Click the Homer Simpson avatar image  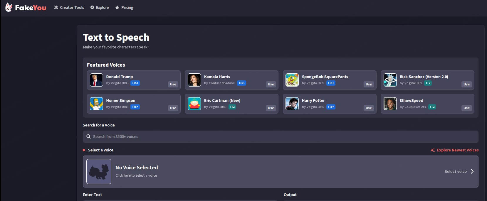[96, 104]
